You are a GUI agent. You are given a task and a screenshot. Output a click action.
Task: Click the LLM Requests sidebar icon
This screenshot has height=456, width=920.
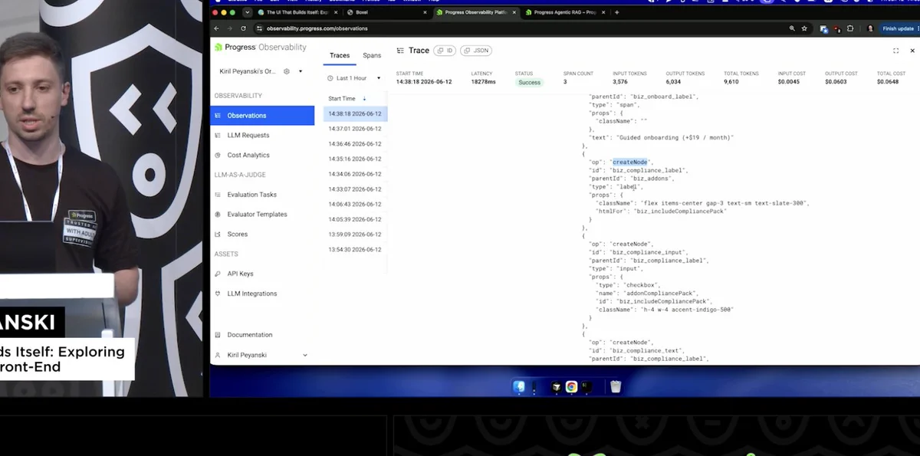coord(219,136)
